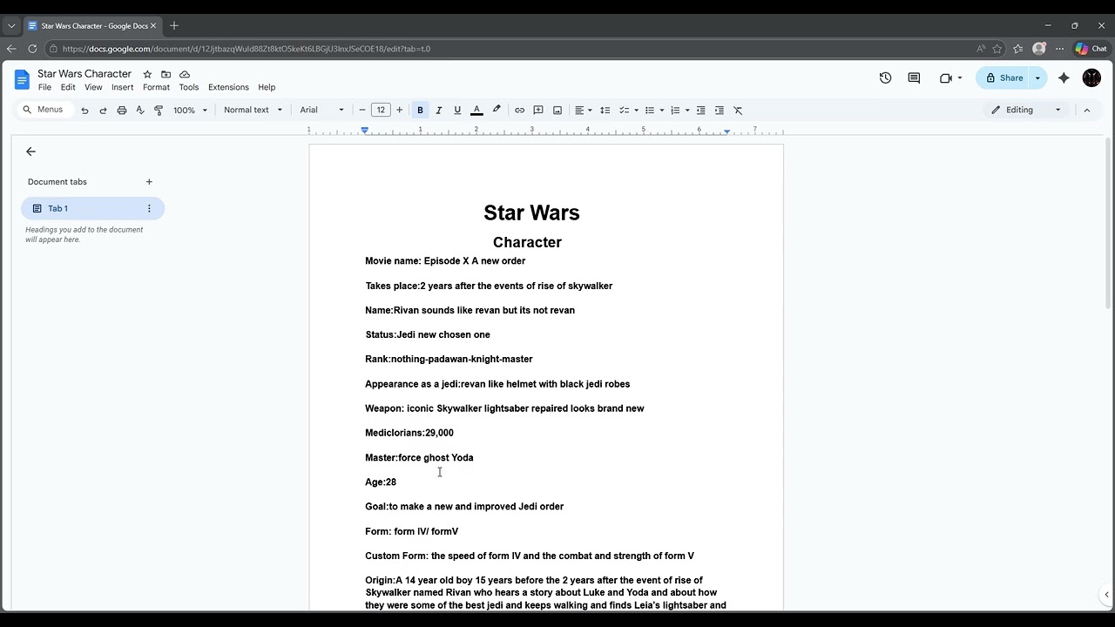
Task: Click the Redo icon in toolbar
Action: tap(103, 111)
